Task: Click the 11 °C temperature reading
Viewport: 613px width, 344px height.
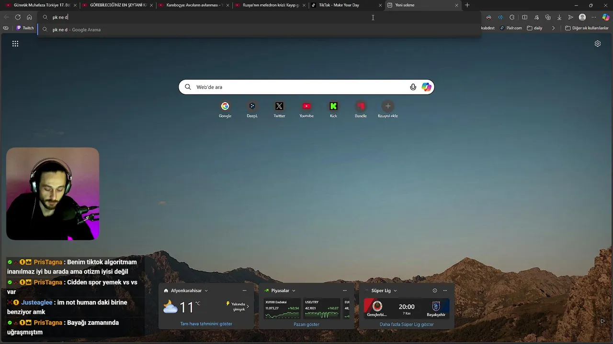Action: [190, 307]
